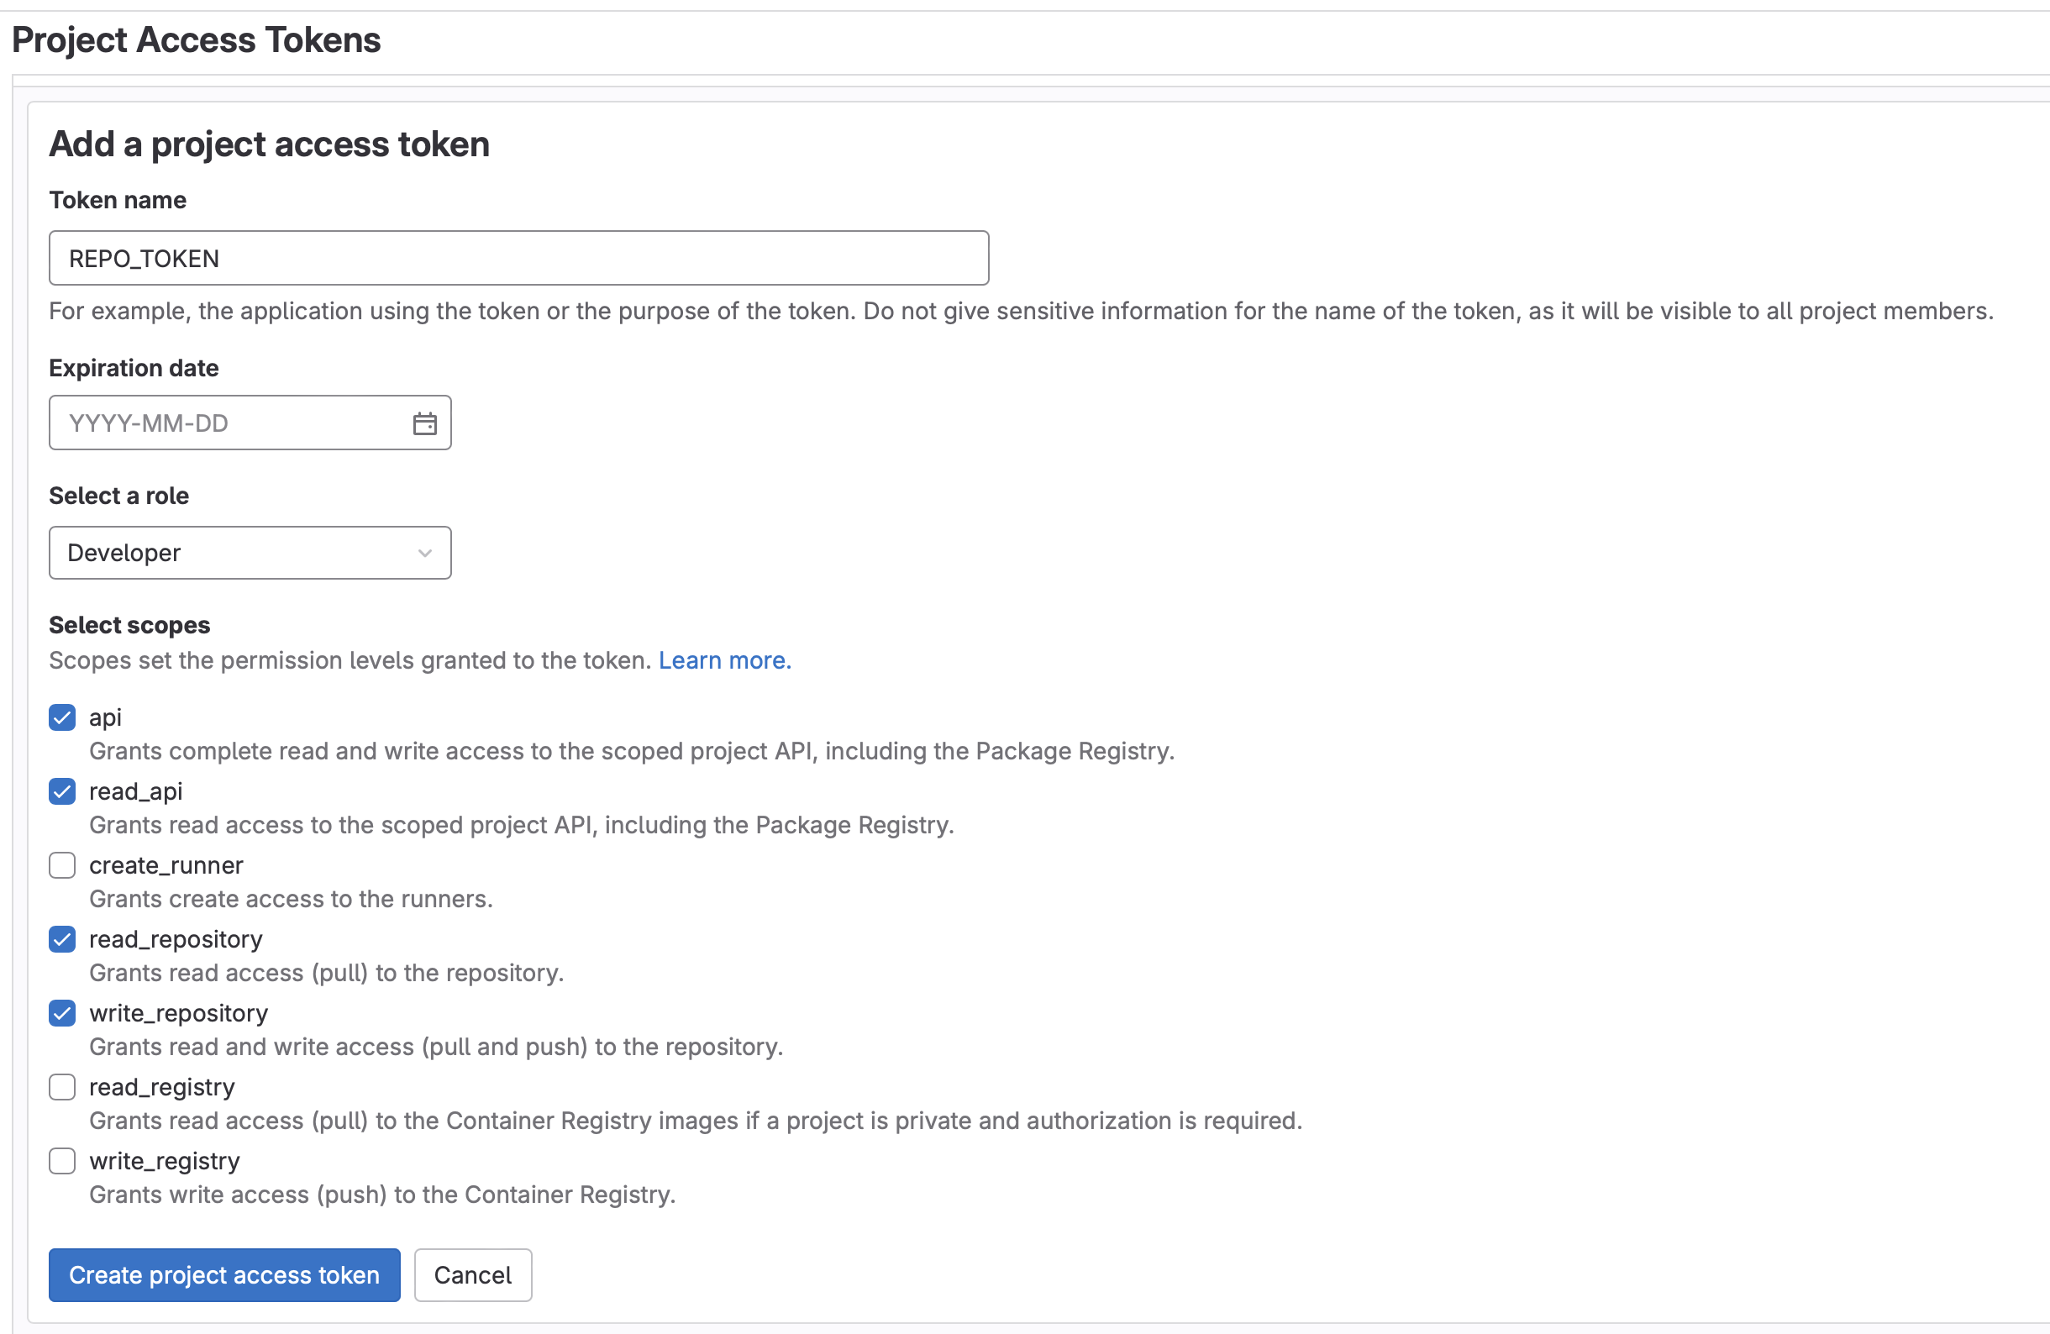The image size is (2050, 1334).
Task: Open the expiration date calendar picker
Action: click(423, 422)
